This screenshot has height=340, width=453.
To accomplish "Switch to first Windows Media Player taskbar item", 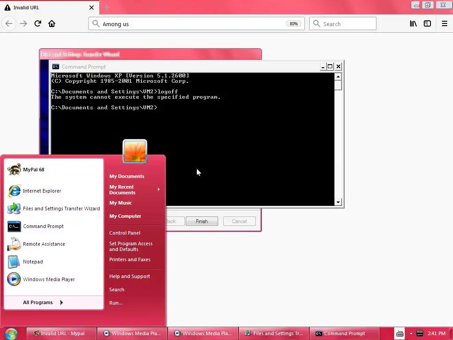I will coord(132,333).
